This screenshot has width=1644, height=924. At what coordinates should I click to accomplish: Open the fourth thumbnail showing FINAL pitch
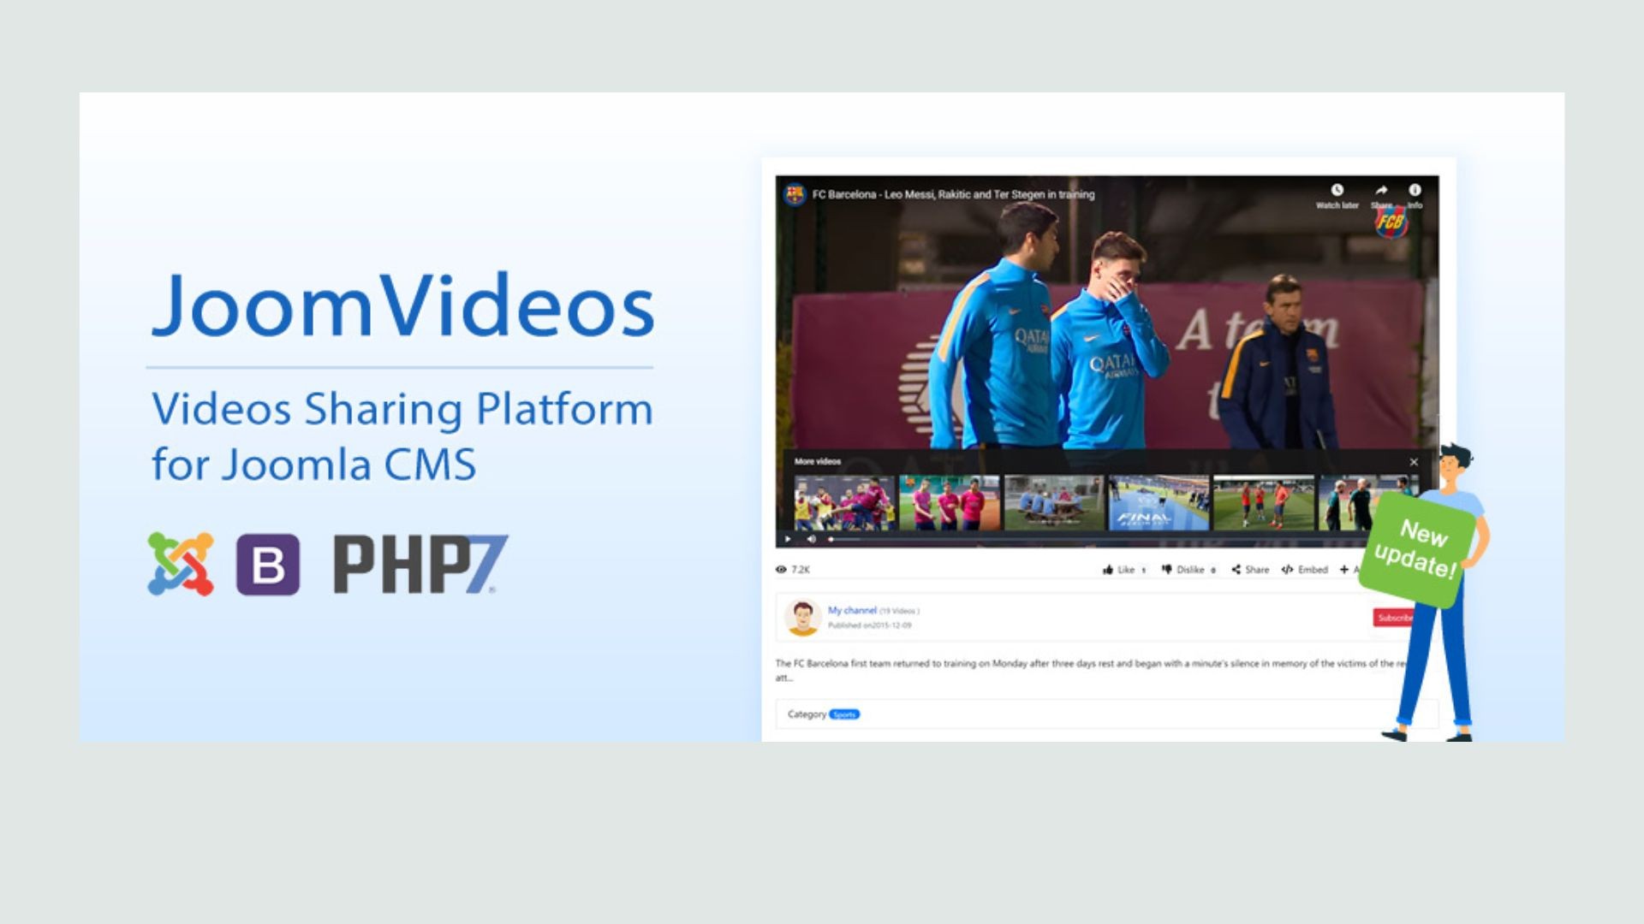pos(1159,503)
